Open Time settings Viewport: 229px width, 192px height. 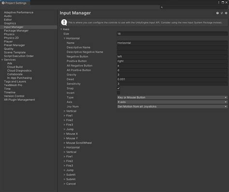[7, 89]
